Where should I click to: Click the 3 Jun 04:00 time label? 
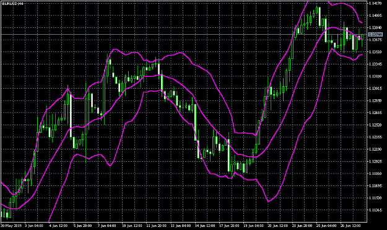[x=35, y=226]
